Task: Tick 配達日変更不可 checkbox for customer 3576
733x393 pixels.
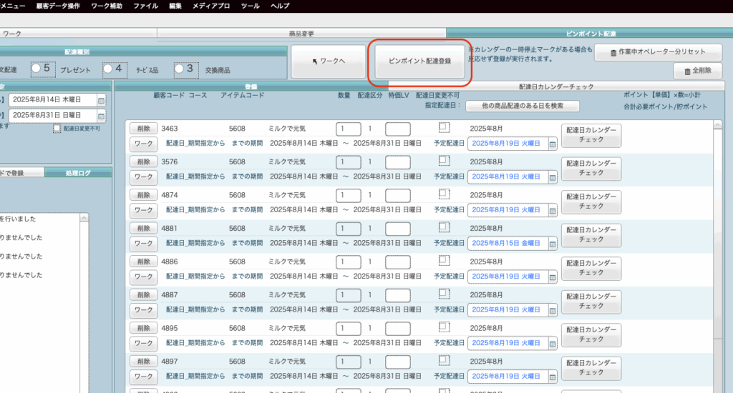Action: [x=444, y=160]
